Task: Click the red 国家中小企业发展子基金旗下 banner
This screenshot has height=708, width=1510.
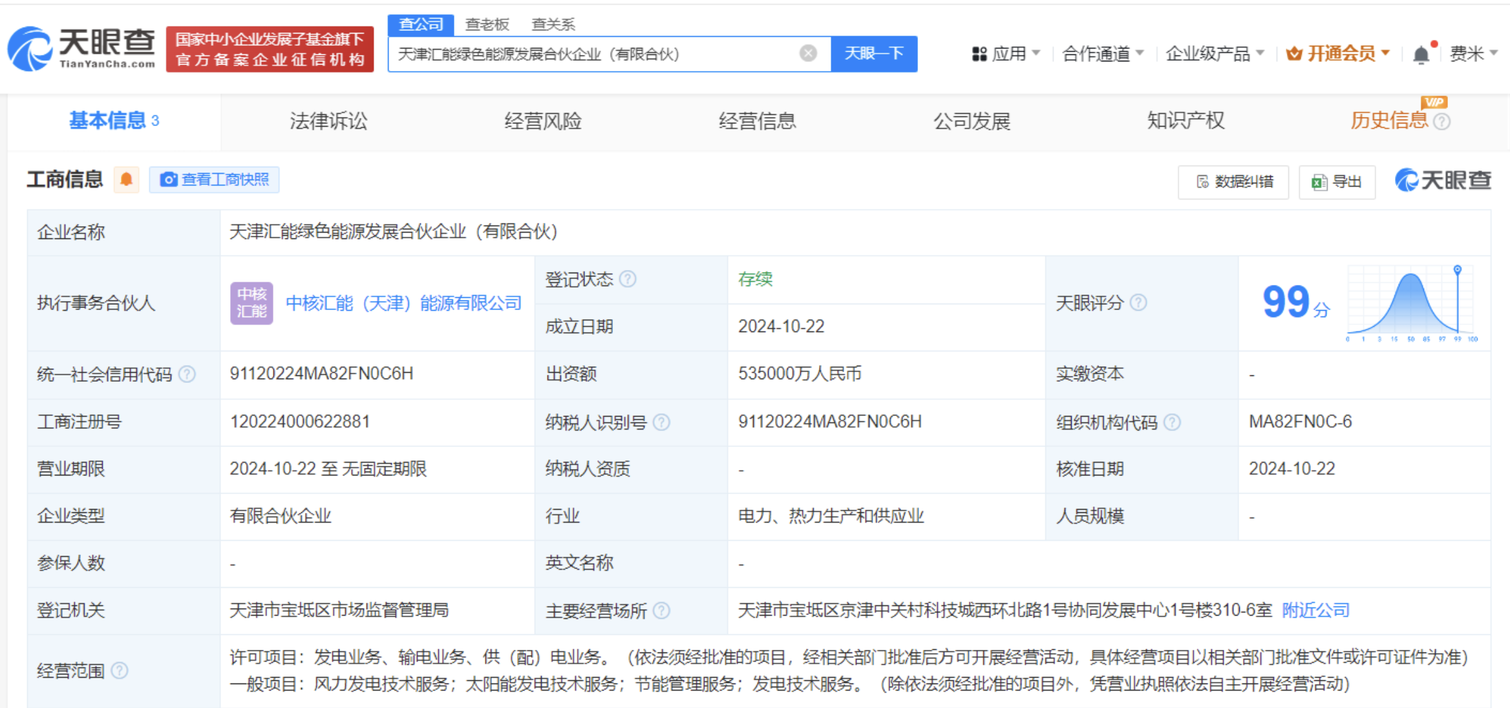Action: point(270,49)
